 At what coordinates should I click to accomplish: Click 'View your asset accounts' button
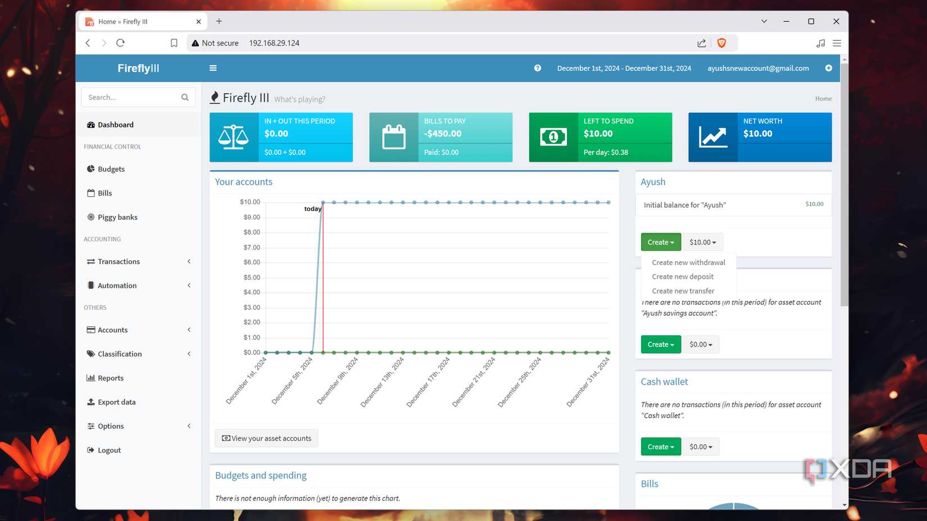click(266, 438)
